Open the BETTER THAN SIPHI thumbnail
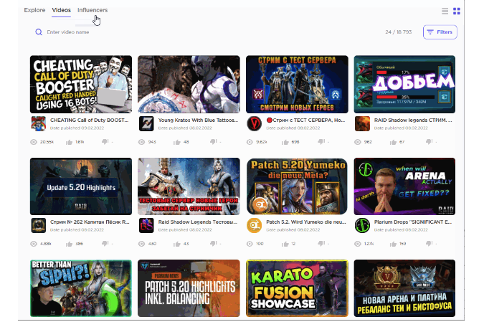 coord(81,288)
